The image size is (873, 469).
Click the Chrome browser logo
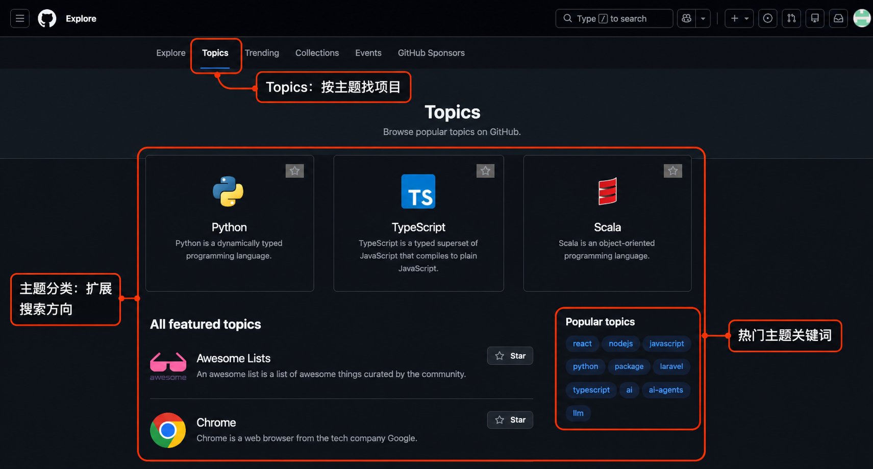tap(168, 430)
